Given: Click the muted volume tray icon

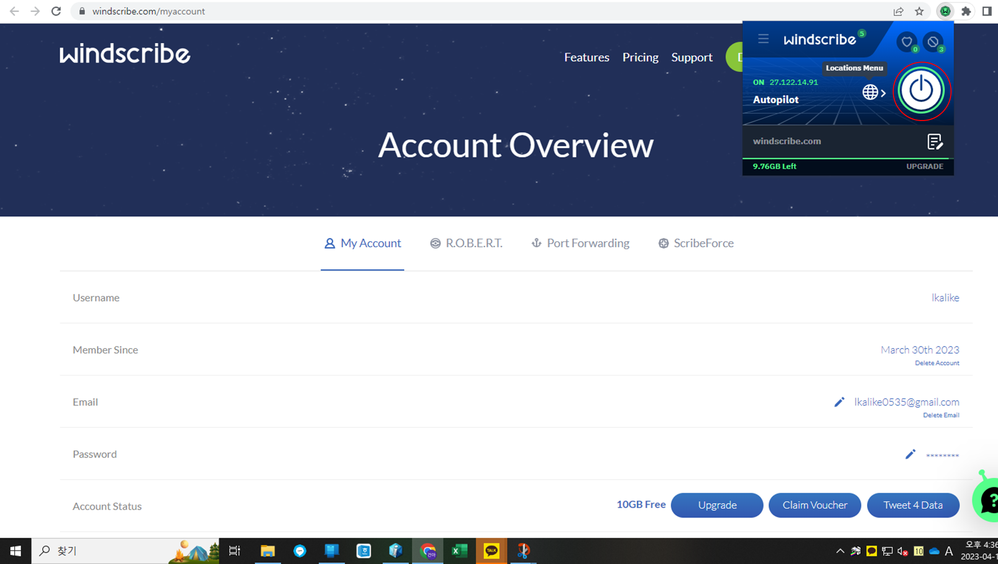Looking at the screenshot, I should point(903,551).
